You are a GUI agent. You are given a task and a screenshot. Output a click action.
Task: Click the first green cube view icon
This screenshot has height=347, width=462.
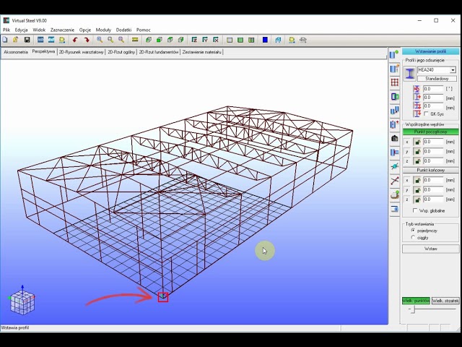coord(149,40)
